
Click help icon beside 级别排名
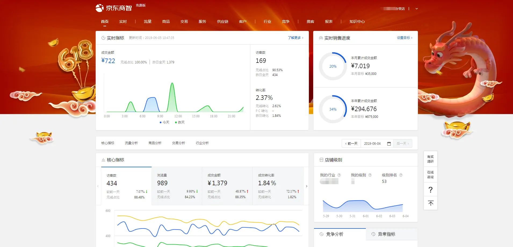point(401,175)
